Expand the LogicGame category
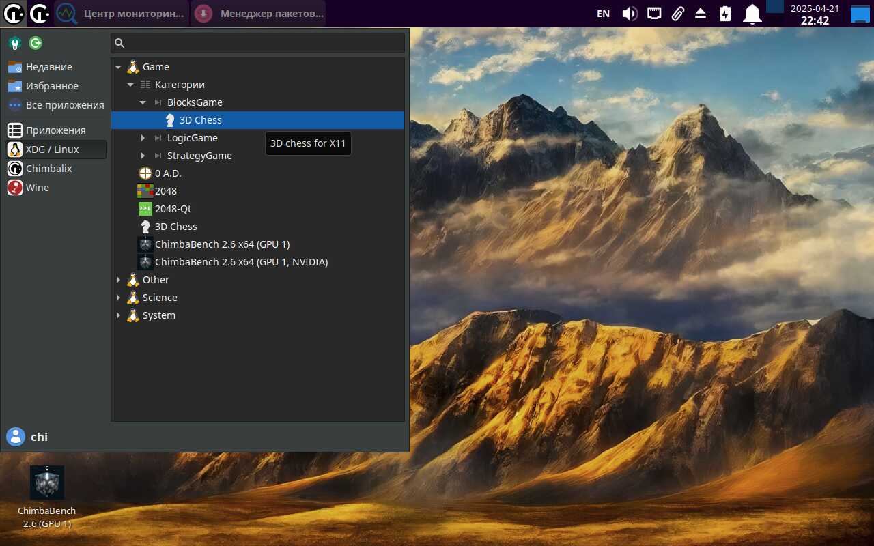This screenshot has width=874, height=546. pyautogui.click(x=143, y=138)
